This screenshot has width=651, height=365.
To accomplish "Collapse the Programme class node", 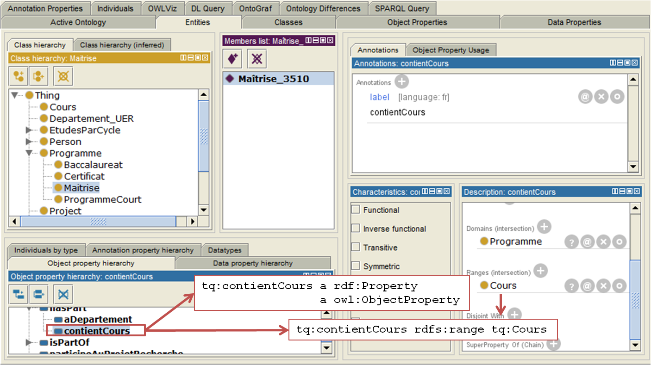I will pos(29,153).
